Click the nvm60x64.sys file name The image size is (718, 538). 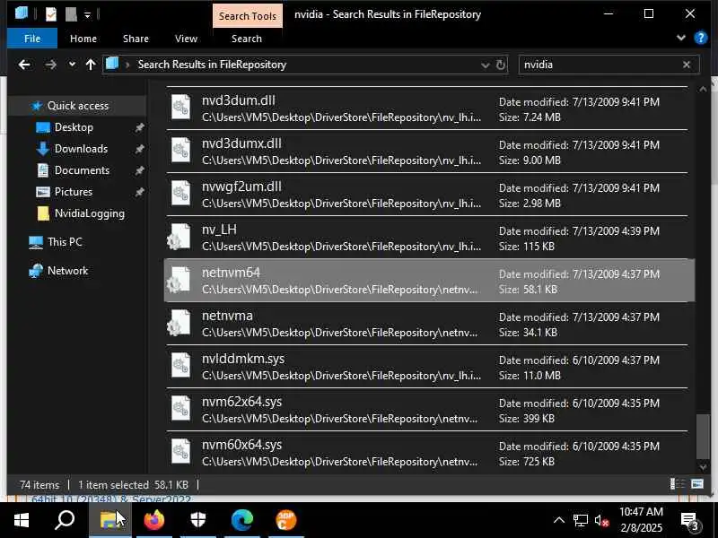(241, 444)
